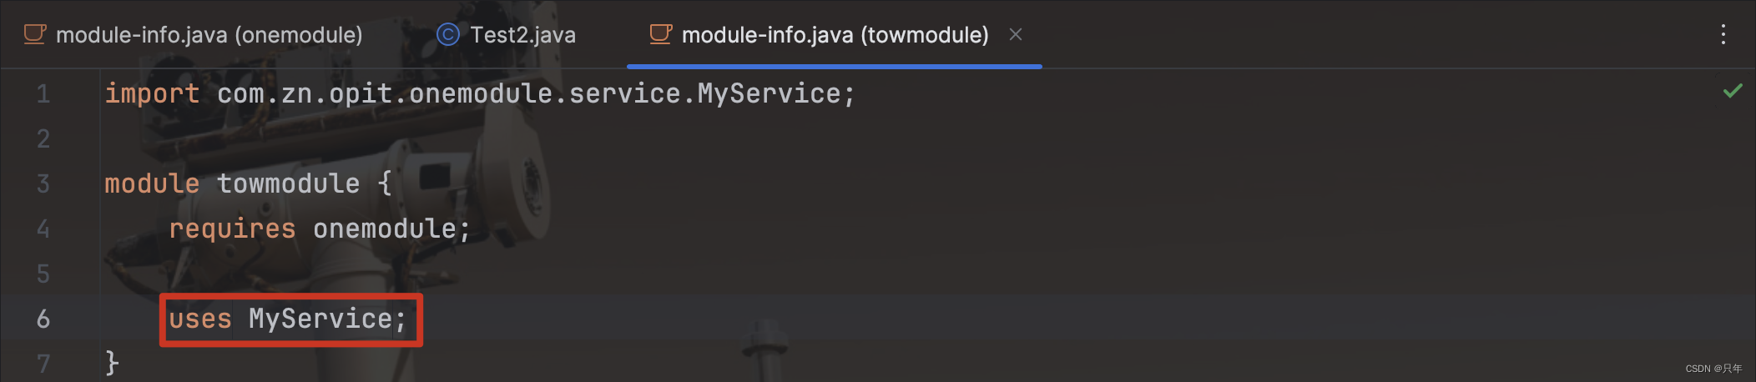Click the Java class icon of Test2.java
This screenshot has height=382, width=1756.
[448, 34]
